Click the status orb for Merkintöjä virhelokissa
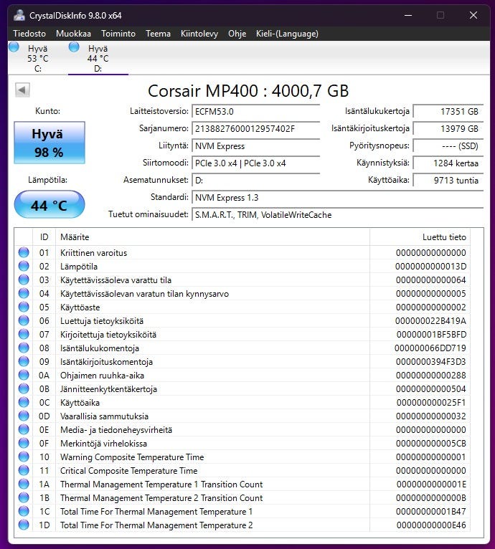 coord(24,443)
